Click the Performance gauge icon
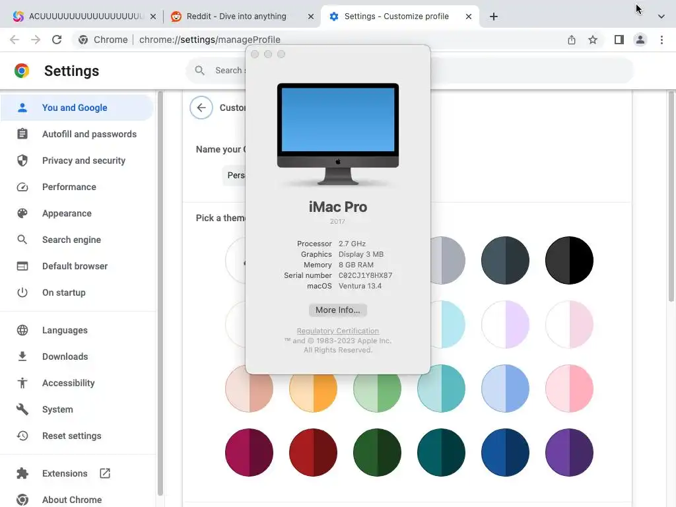 [22, 187]
